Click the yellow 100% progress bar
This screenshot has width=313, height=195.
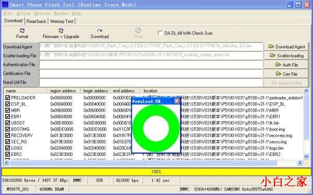[156, 172]
